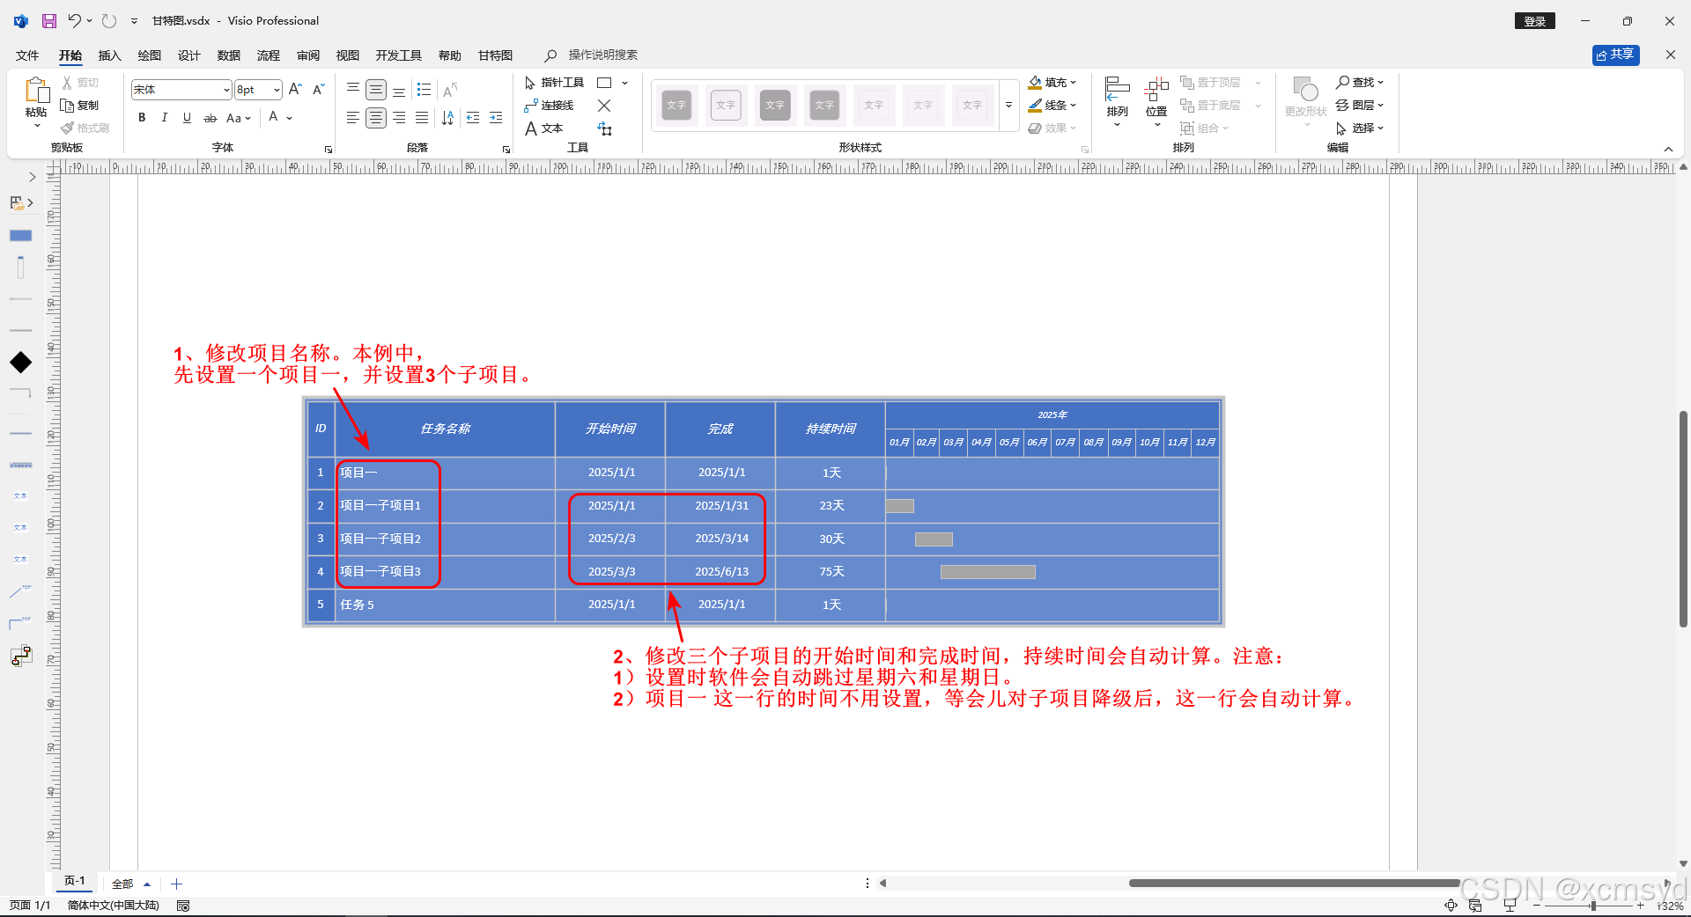Screen dimensions: 1691x917
Task: Increase font size with the A-up icon
Action: 295,89
